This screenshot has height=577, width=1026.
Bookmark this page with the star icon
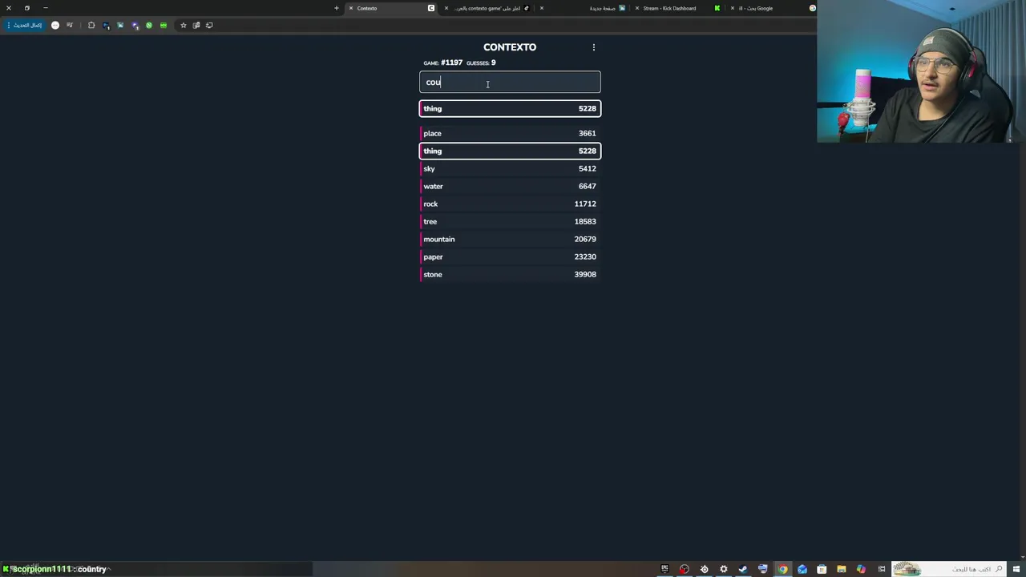click(184, 25)
